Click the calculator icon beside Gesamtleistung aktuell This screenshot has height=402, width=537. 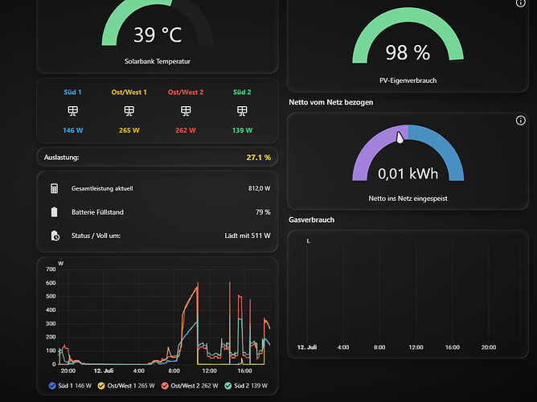click(55, 188)
